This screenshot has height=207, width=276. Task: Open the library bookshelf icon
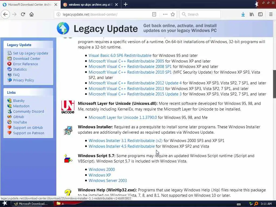point(252,14)
